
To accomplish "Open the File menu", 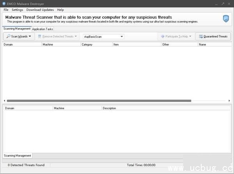I will 6,9.
